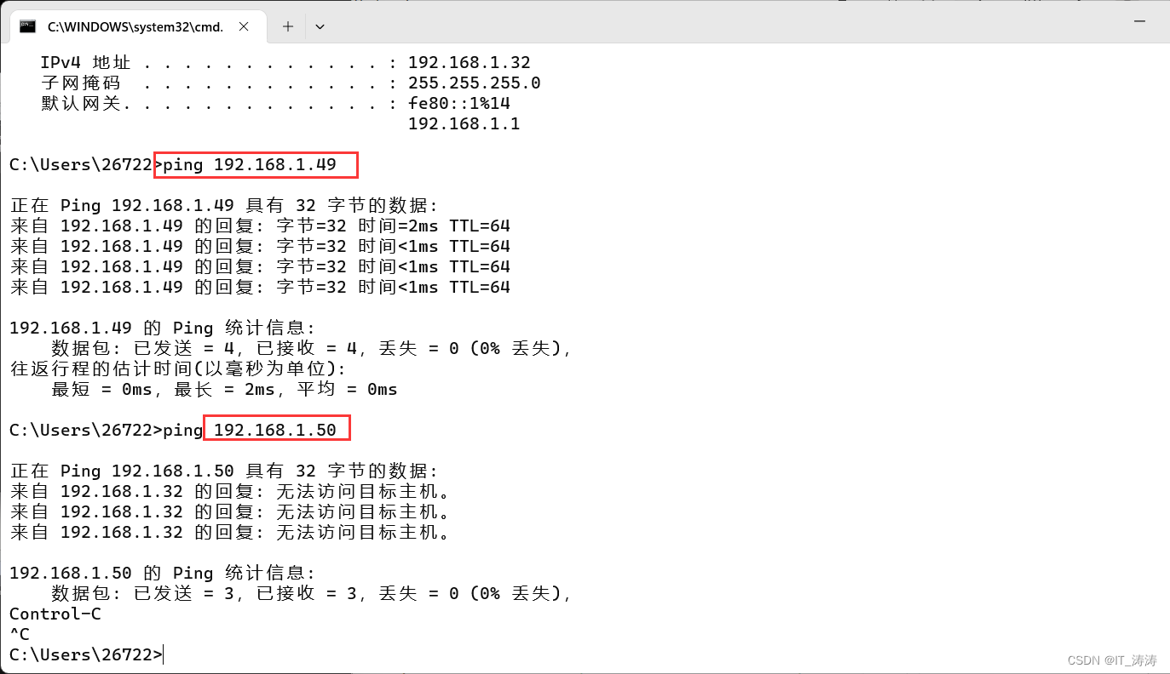The height and width of the screenshot is (674, 1170).
Task: Click the Control-C text line
Action: [55, 614]
